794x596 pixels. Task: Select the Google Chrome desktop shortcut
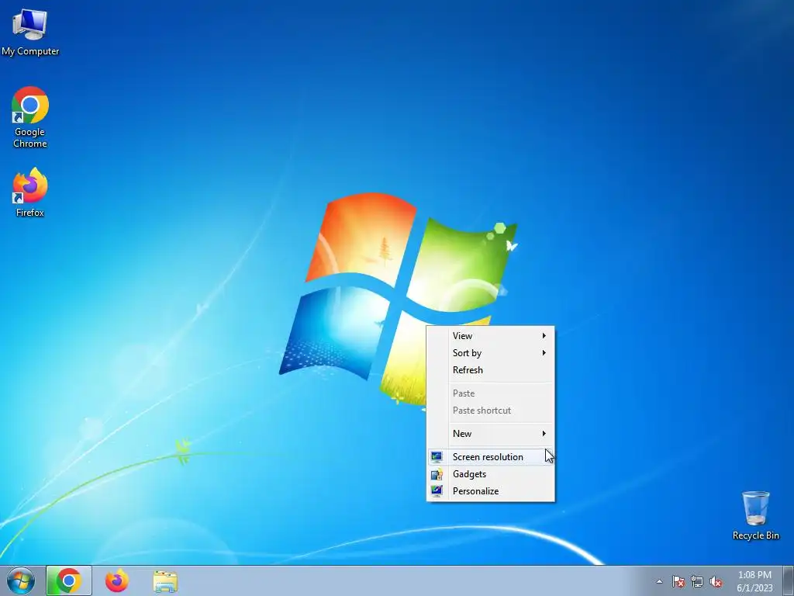[30, 117]
